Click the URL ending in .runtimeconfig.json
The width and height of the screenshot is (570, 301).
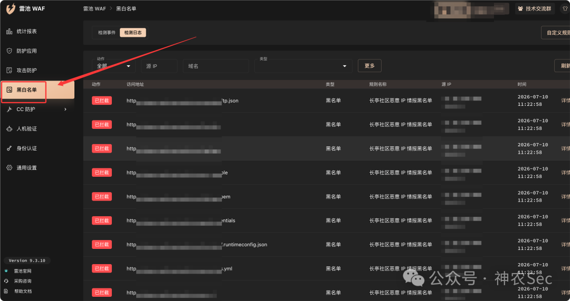tap(197, 244)
